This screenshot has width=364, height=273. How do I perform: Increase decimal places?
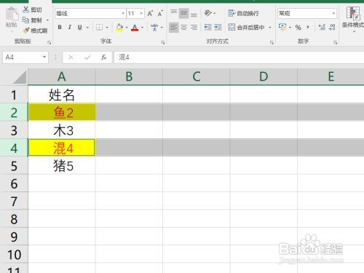coord(322,27)
